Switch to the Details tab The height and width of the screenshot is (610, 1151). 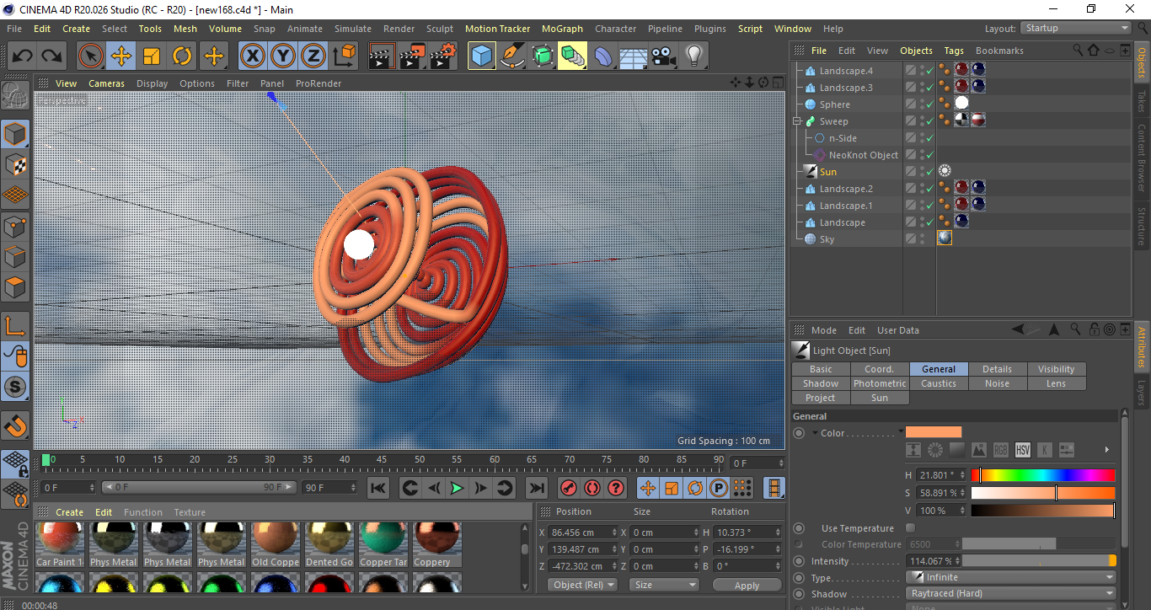pyautogui.click(x=997, y=369)
